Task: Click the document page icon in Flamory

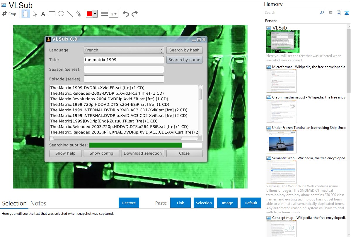Action: 339,13
